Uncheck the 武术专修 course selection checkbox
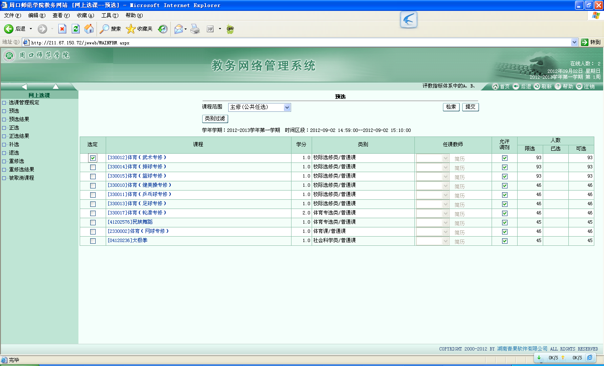 coord(93,158)
